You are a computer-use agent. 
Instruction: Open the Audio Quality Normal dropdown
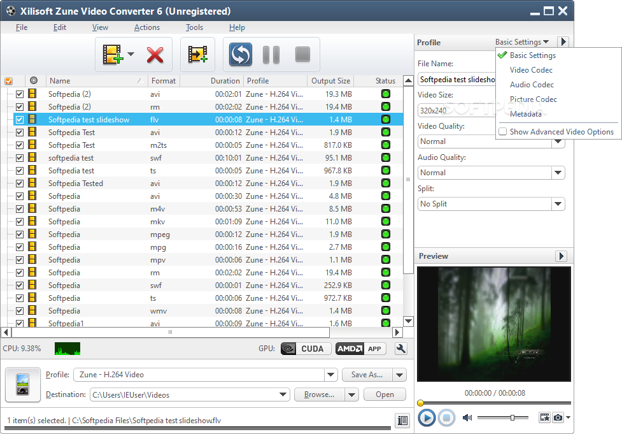(558, 173)
